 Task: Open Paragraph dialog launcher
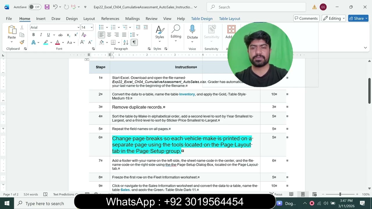click(x=149, y=49)
